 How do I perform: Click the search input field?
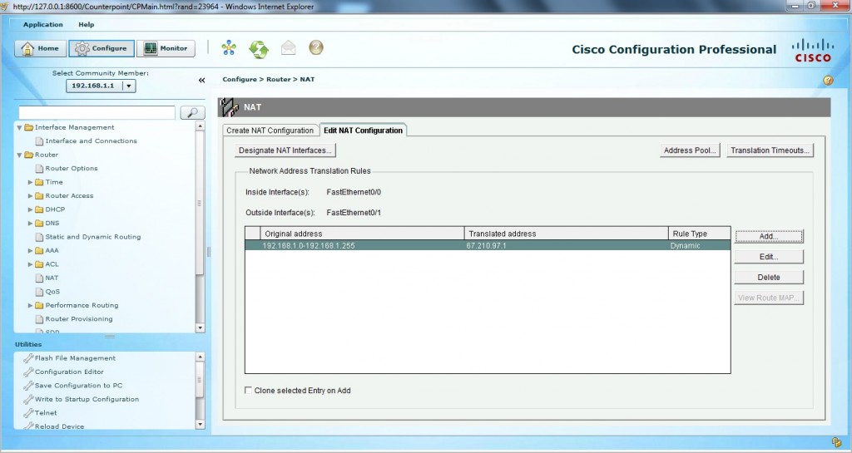(97, 112)
